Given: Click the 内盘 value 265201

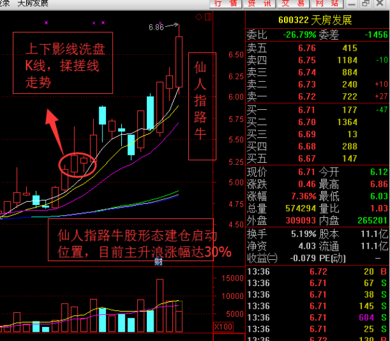Looking at the screenshot, I should point(372,220).
